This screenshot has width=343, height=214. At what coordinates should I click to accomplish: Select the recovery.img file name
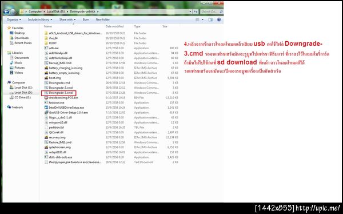pyautogui.click(x=57, y=137)
